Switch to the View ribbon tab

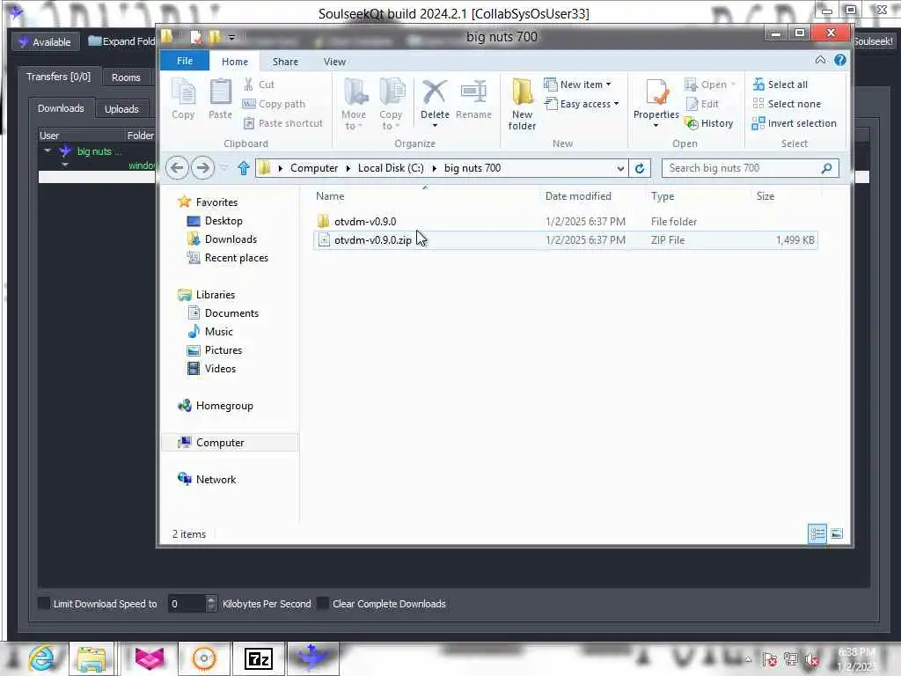[334, 62]
